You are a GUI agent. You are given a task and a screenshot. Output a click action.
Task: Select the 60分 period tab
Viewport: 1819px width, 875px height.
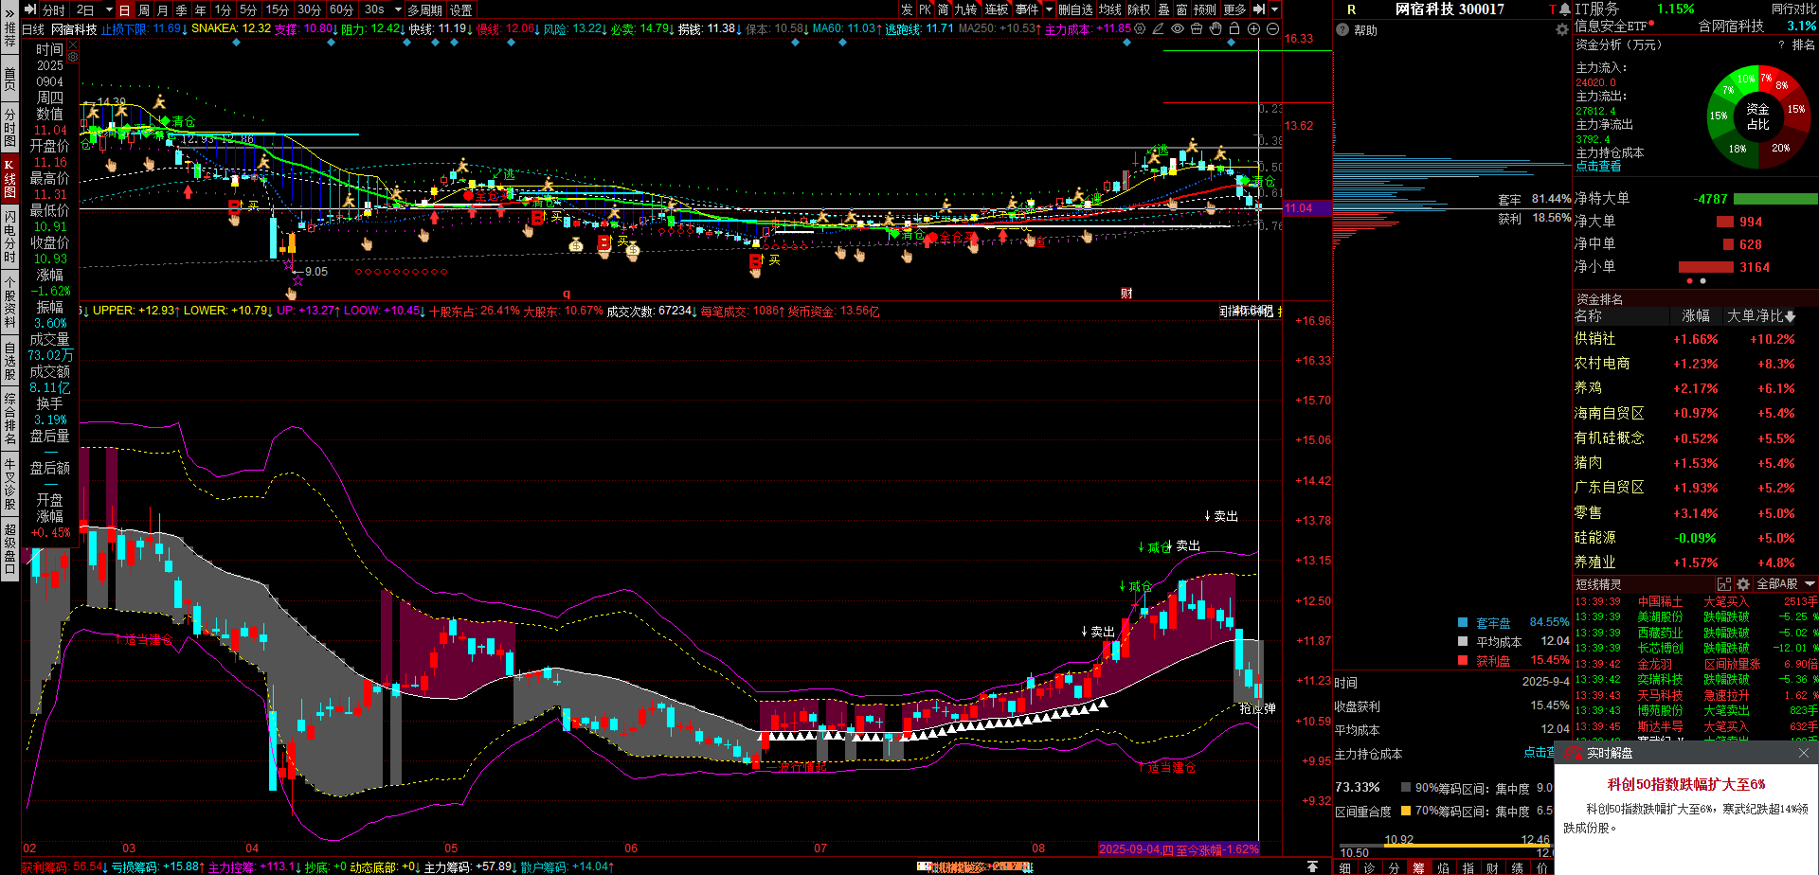coord(341,9)
